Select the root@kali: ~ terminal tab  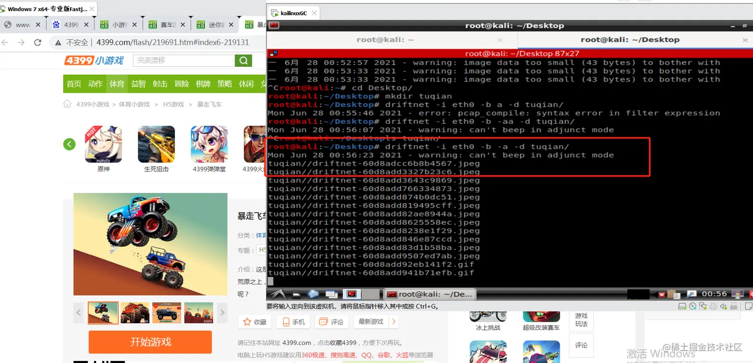[x=392, y=40]
